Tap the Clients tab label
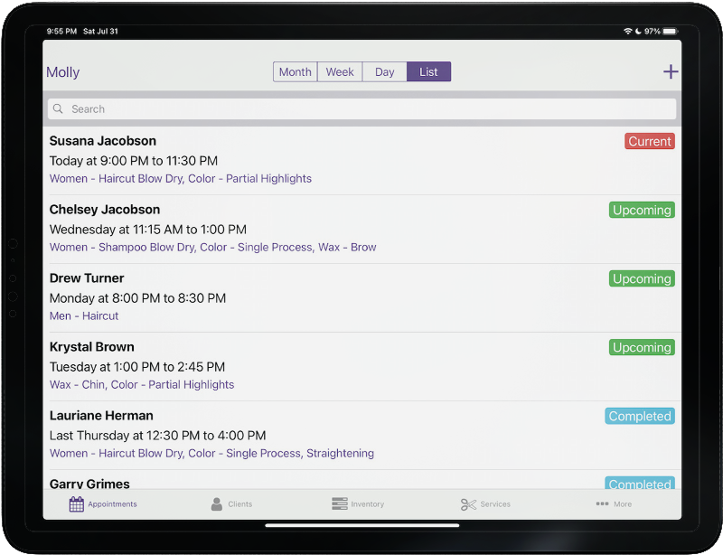Screen dimensions: 723x555 [240, 504]
